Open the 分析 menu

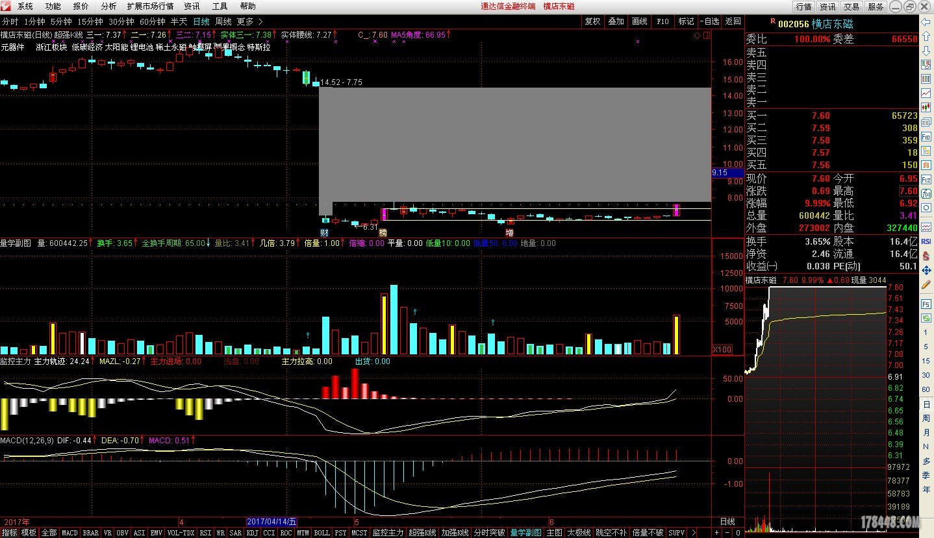pos(108,6)
